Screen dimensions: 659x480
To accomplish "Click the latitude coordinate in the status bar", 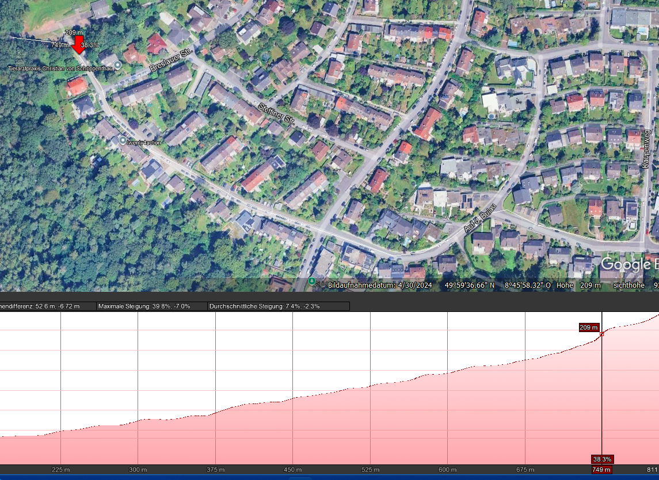I will [x=470, y=285].
